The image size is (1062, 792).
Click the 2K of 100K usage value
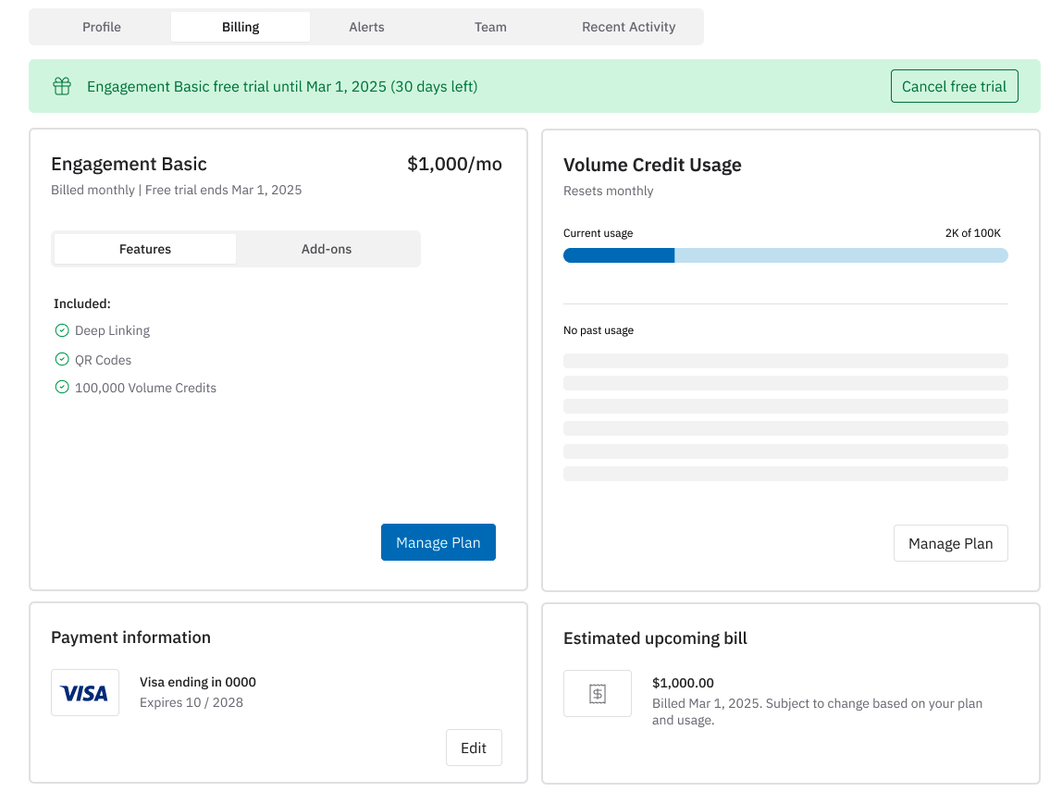tap(972, 233)
